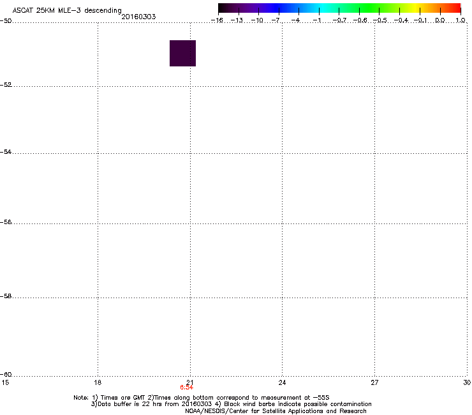
Task: Click the latitude label -52
Action: point(6,85)
